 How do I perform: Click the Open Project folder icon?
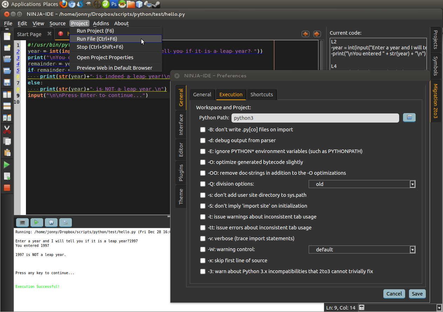[7, 70]
